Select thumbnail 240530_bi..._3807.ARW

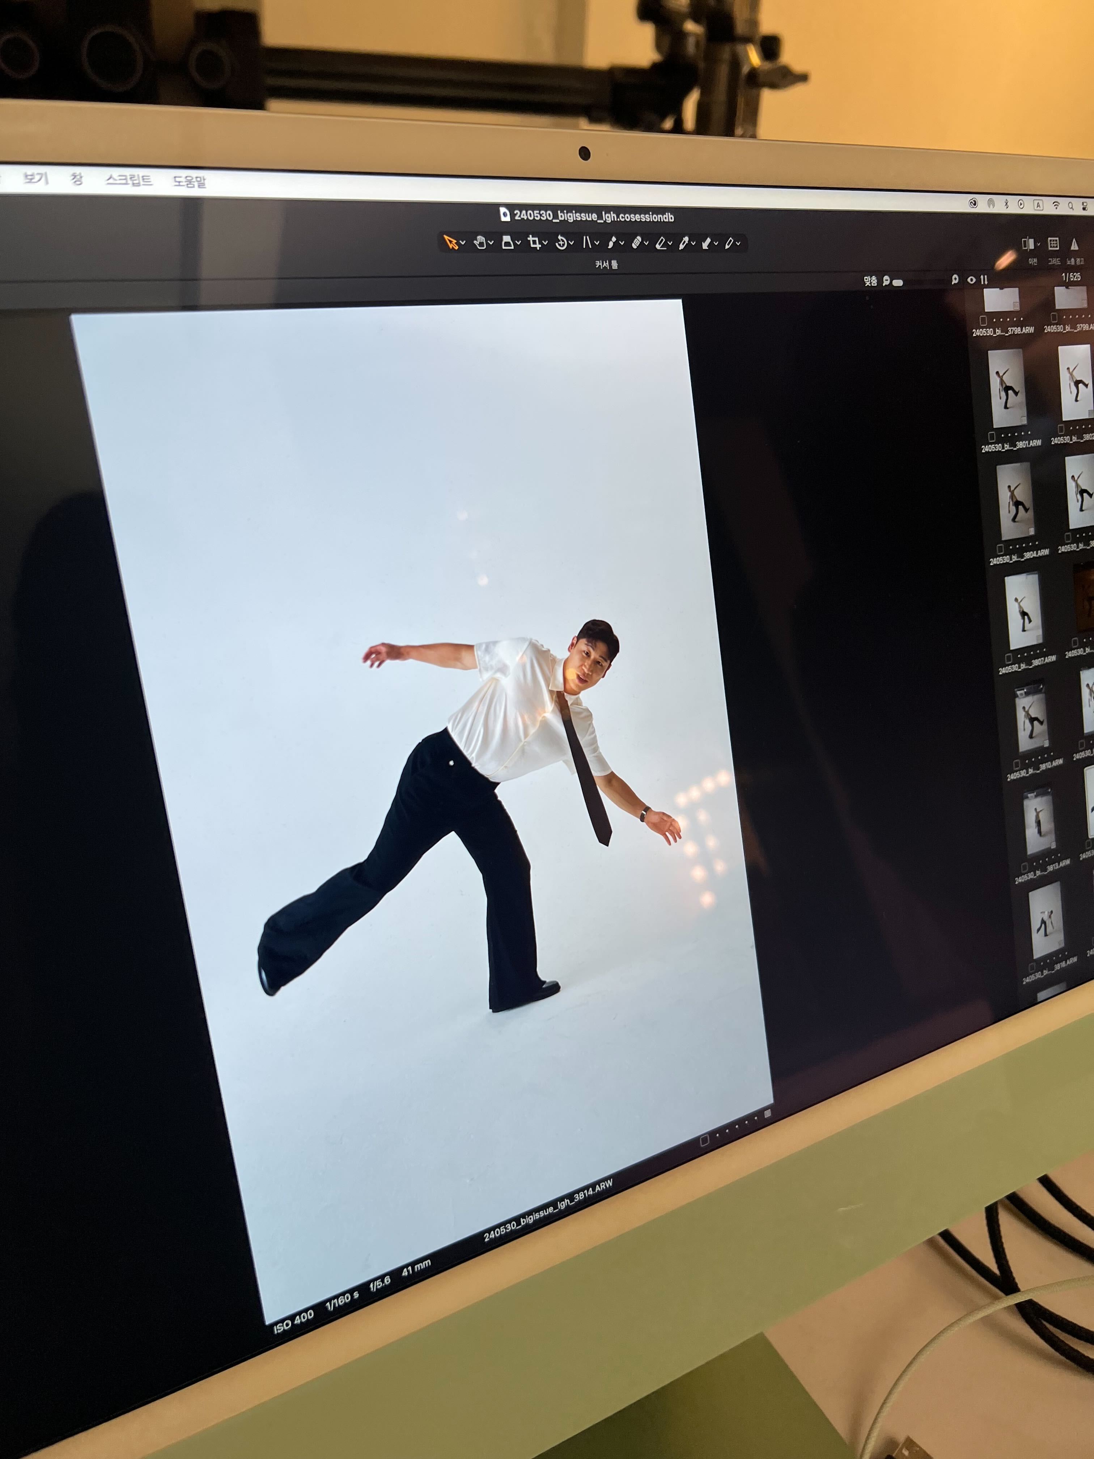[x=1023, y=612]
